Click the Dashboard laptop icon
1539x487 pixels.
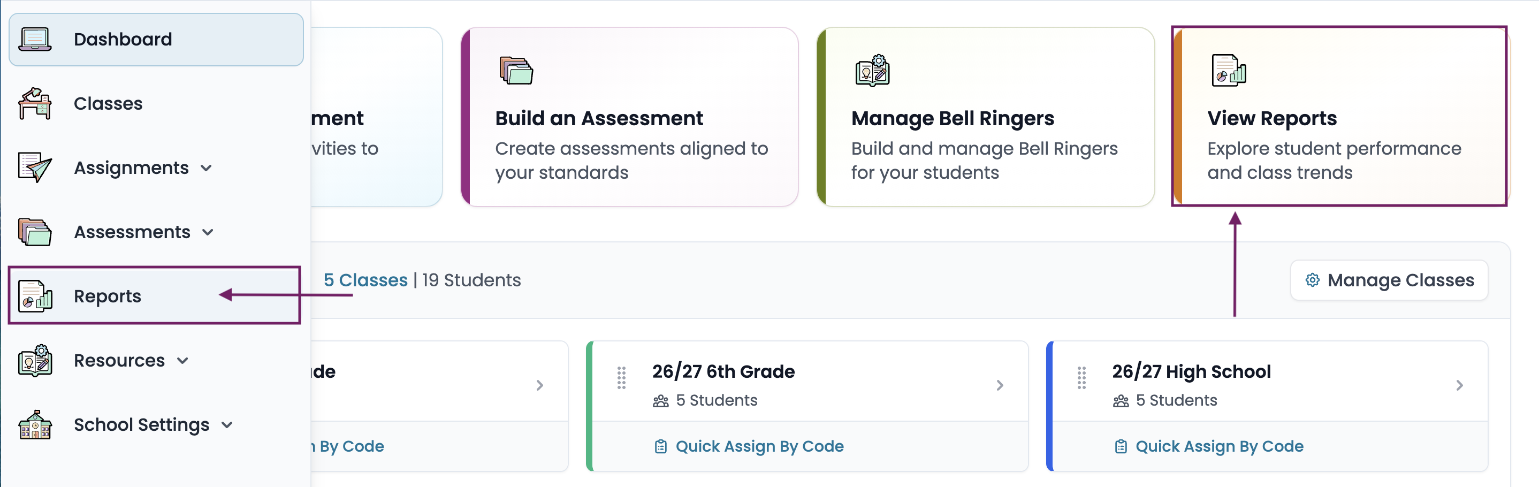coord(35,40)
